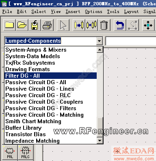Place a PRLC component from palette

pyautogui.click(x=26, y=152)
